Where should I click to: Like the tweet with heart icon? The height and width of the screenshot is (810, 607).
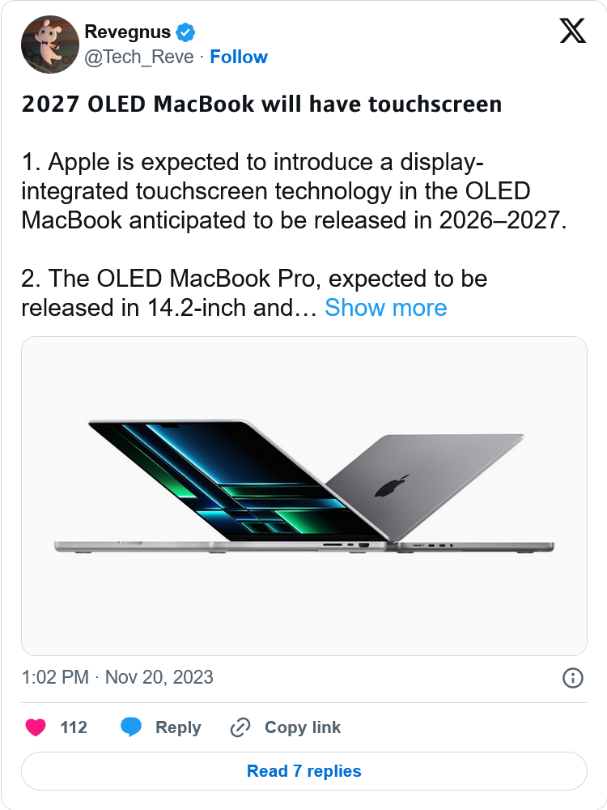coord(36,727)
